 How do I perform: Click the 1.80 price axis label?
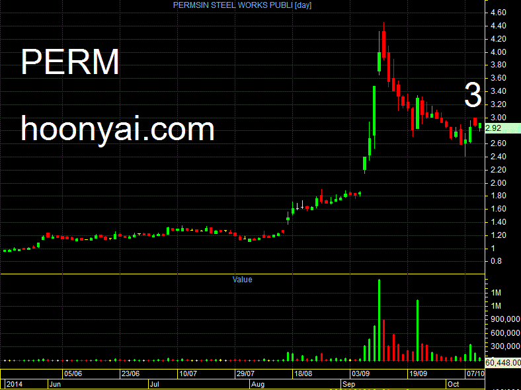[498, 196]
